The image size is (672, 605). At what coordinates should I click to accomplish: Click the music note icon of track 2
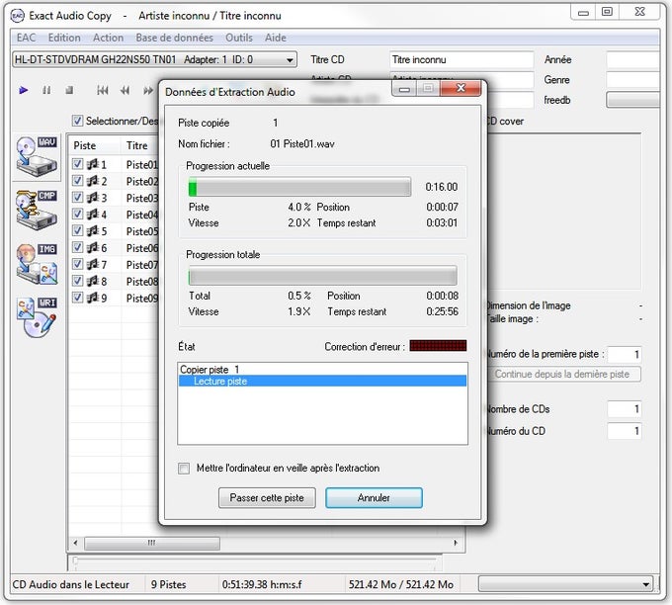[92, 181]
